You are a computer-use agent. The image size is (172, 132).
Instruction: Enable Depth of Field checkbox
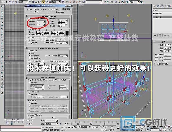(x=30, y=82)
